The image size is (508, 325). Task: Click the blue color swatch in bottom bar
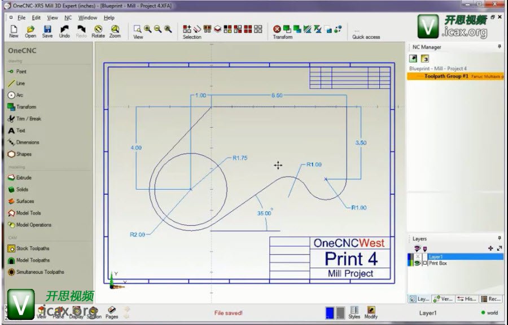[330, 313]
